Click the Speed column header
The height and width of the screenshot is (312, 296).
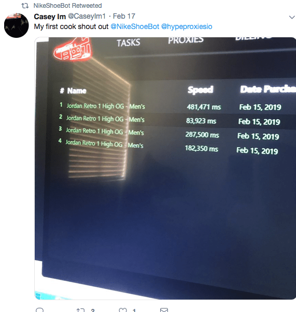click(201, 90)
